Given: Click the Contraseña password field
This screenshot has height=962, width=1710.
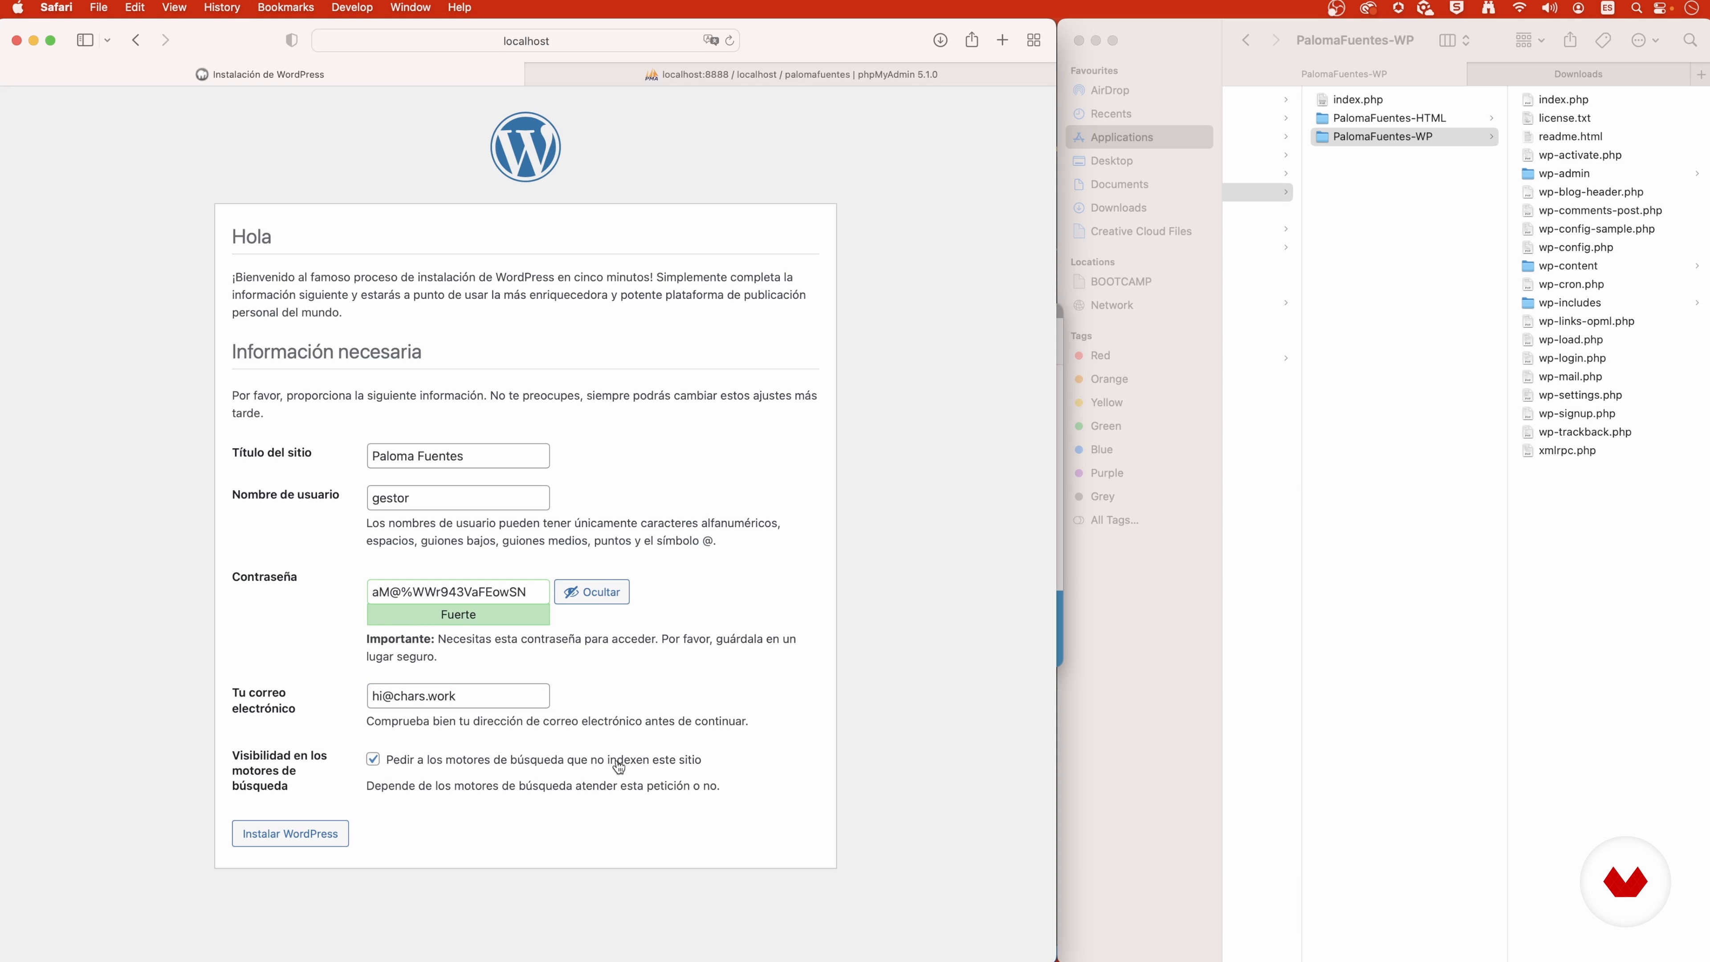Looking at the screenshot, I should coord(458,591).
